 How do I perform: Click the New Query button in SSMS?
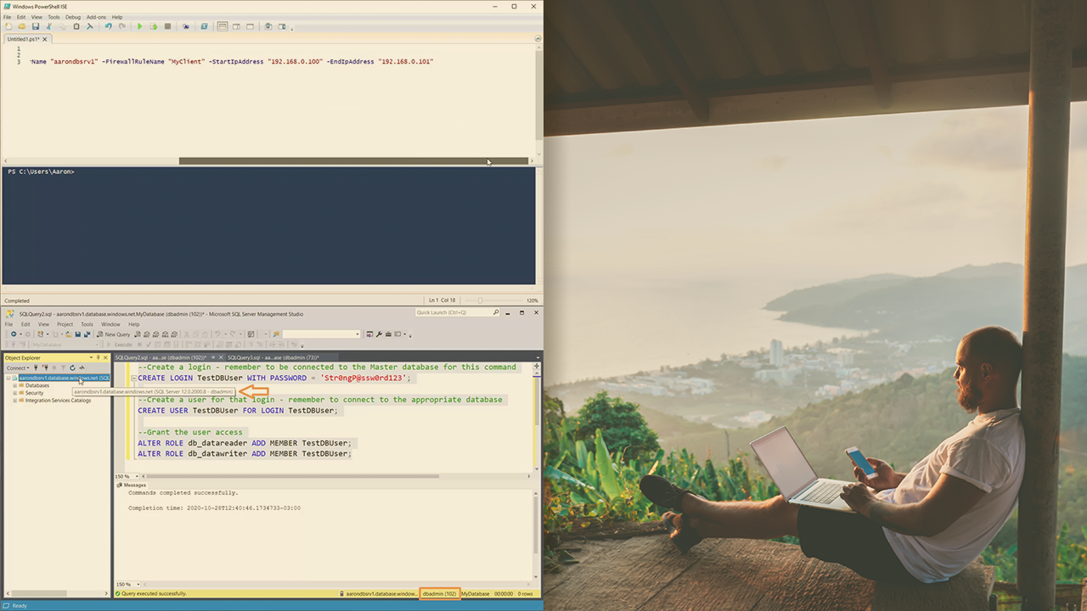click(x=114, y=334)
